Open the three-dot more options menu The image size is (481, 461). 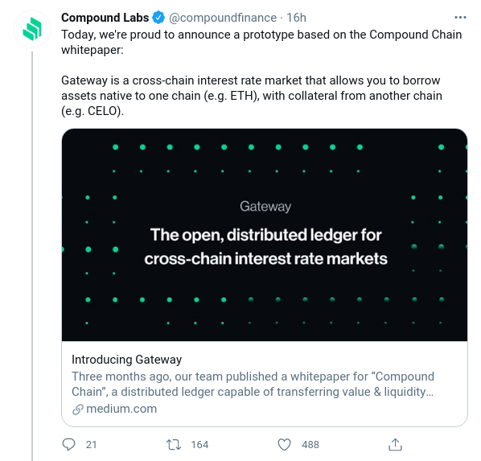(x=460, y=18)
